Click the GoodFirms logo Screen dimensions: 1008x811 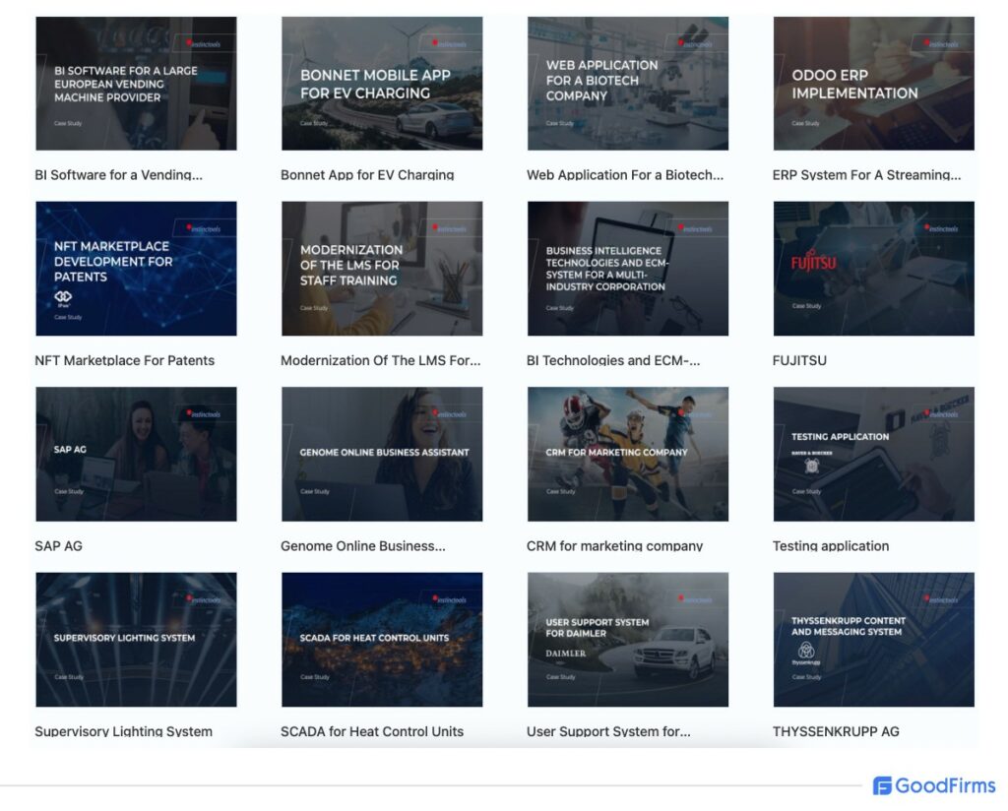tap(934, 785)
